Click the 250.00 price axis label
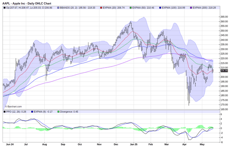 [224, 31]
